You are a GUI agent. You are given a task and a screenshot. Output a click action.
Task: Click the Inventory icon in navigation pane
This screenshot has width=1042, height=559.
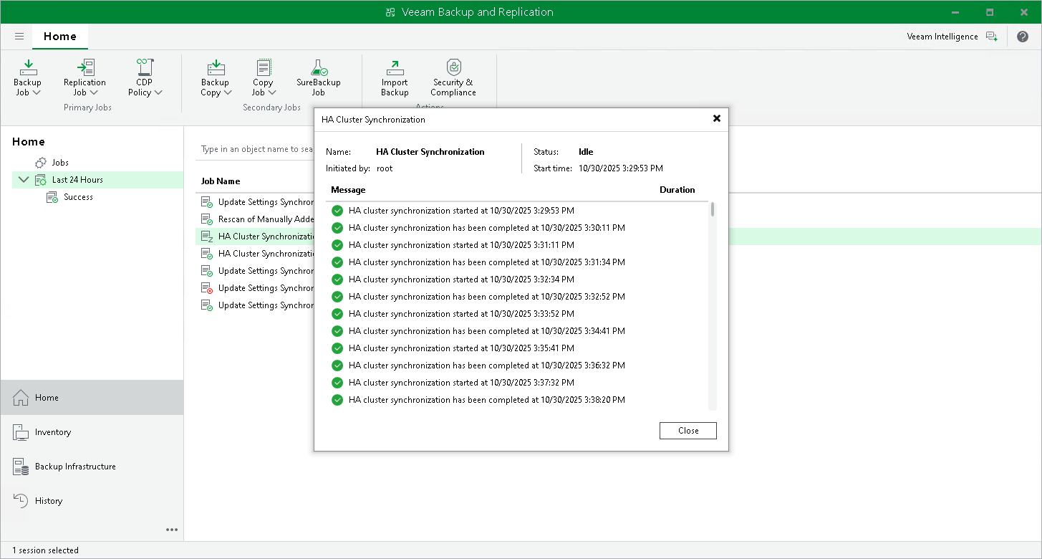tap(21, 432)
